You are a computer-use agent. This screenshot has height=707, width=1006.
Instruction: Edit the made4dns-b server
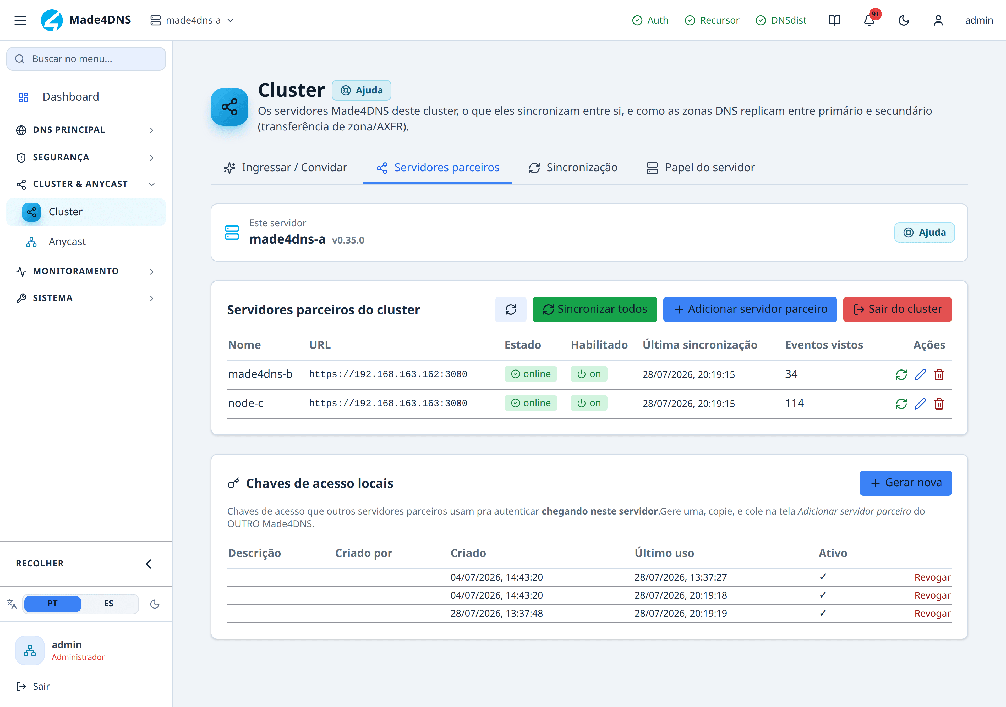tap(920, 374)
